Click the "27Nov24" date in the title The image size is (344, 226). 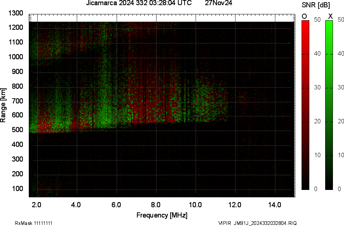point(219,3)
